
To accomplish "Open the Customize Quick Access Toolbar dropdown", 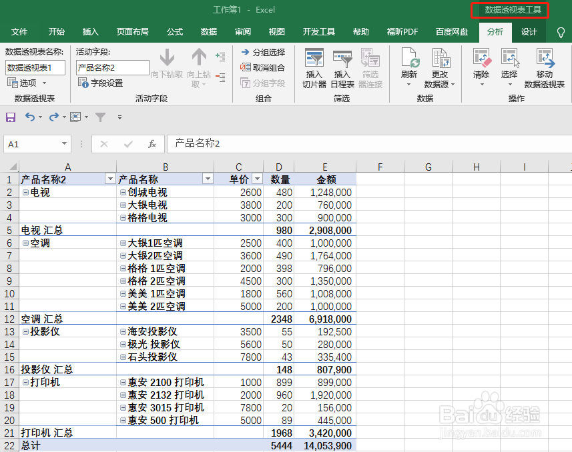I will coord(119,117).
